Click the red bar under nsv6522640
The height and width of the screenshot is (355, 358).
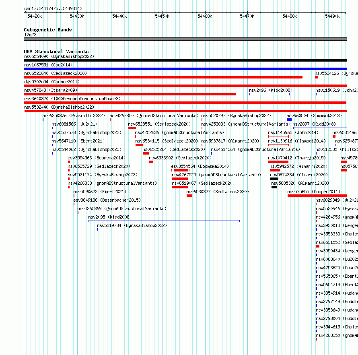(163, 77)
